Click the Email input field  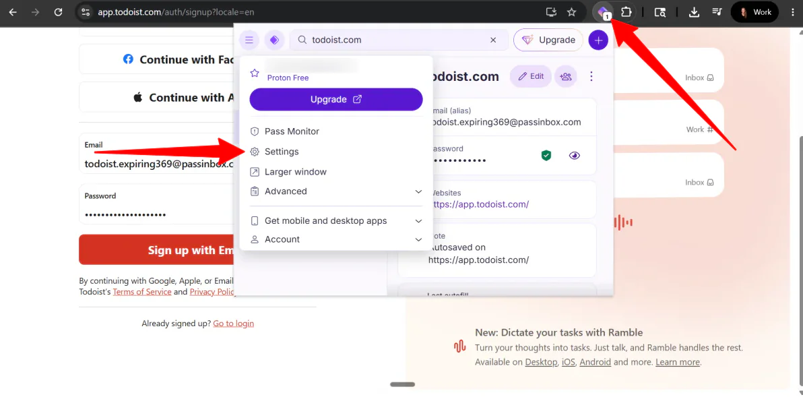coord(157,155)
